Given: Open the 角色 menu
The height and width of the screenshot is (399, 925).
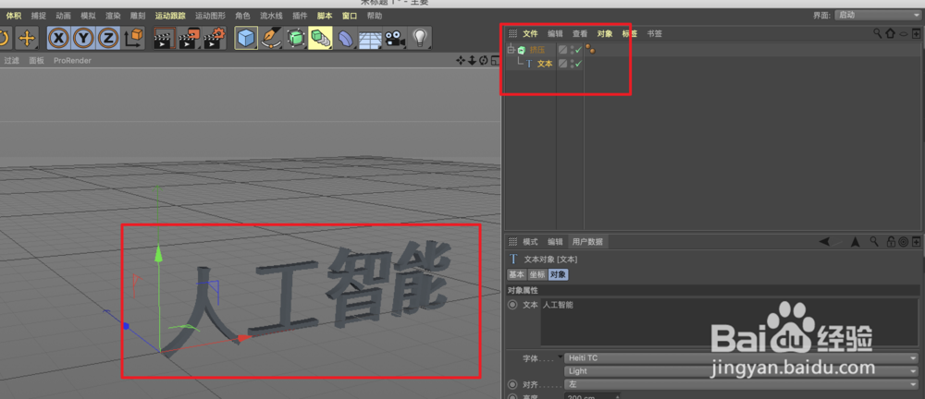Looking at the screenshot, I should (x=242, y=16).
